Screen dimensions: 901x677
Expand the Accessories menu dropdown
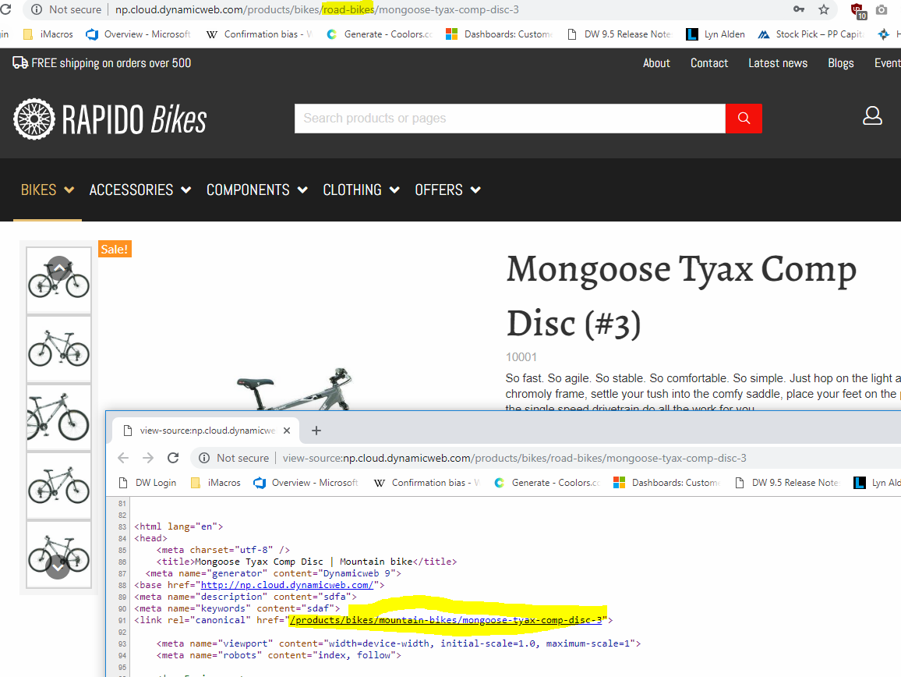point(140,190)
